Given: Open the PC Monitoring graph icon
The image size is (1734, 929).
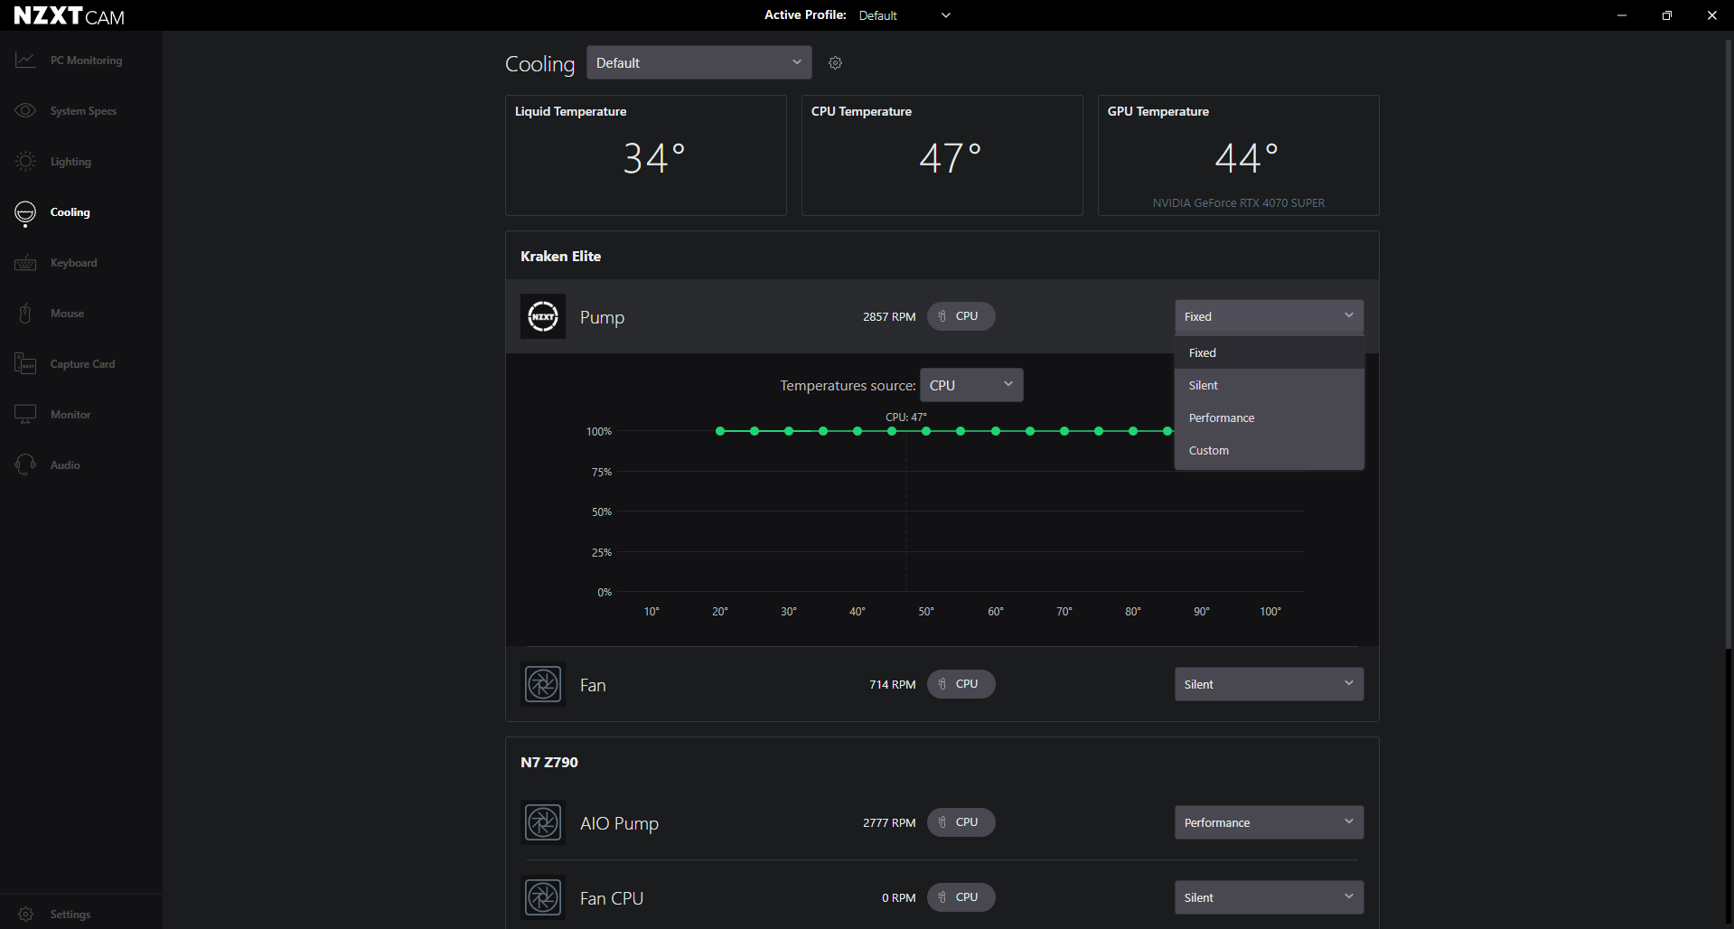Looking at the screenshot, I should point(25,61).
